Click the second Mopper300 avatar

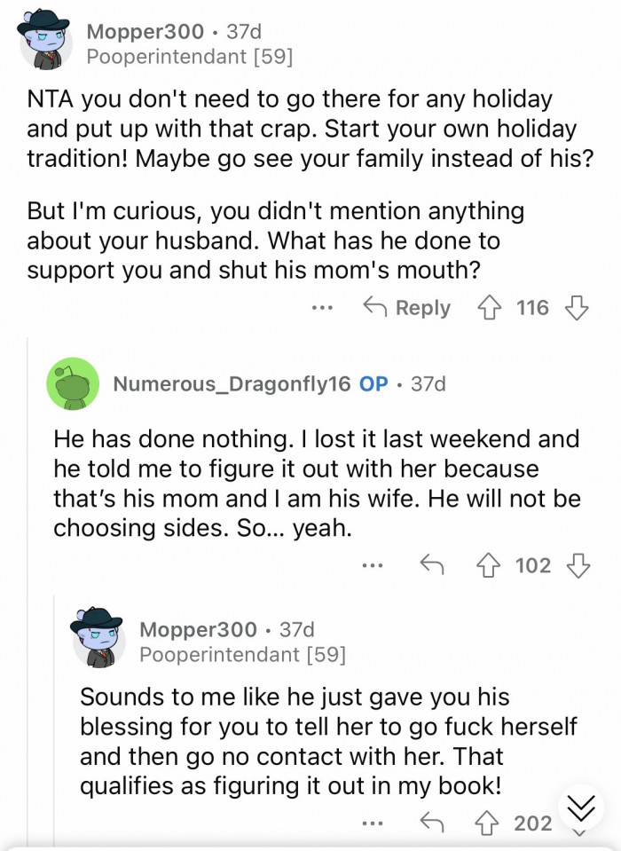(x=99, y=641)
